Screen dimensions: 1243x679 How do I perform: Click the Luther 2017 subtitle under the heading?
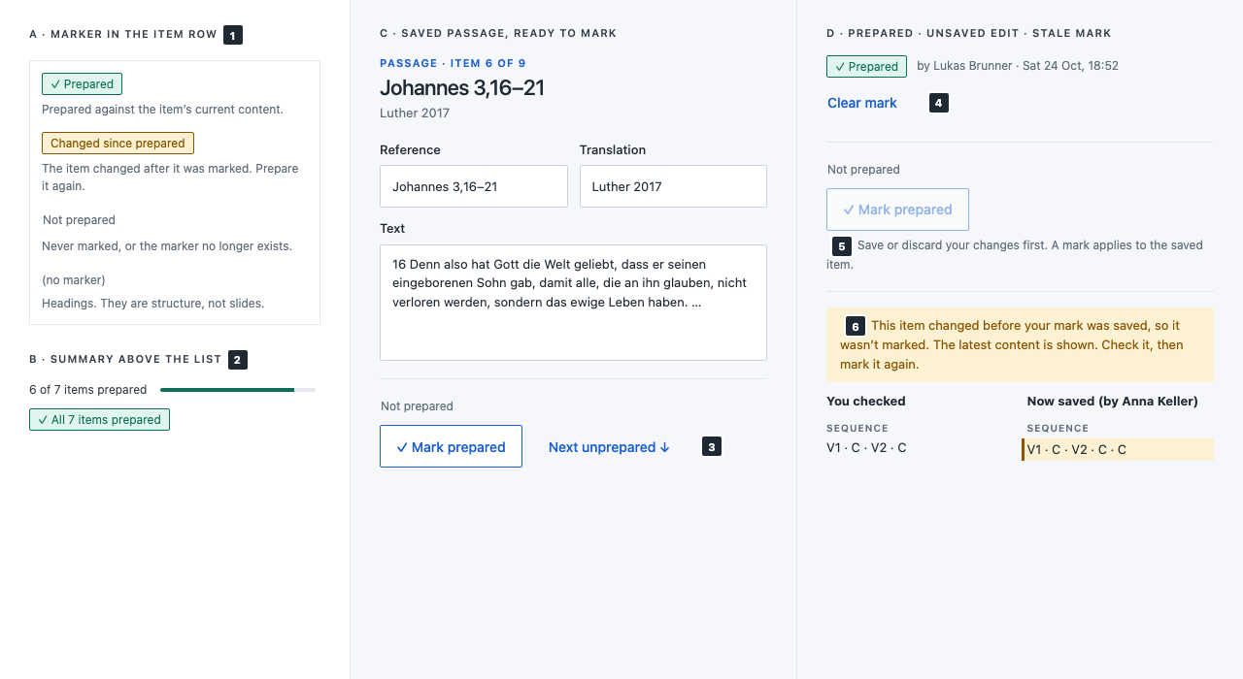[415, 113]
